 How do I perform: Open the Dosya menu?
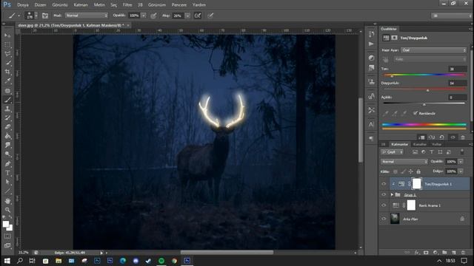[23, 5]
